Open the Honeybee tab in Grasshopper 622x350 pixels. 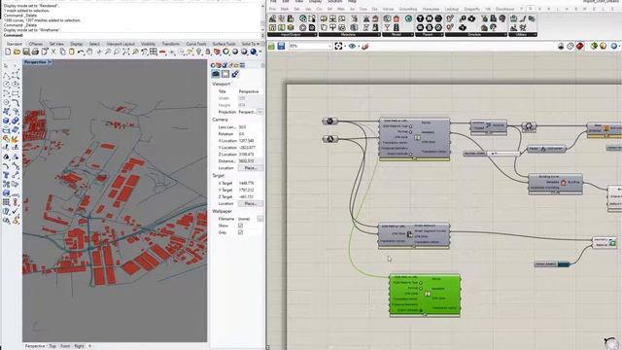tap(431, 9)
